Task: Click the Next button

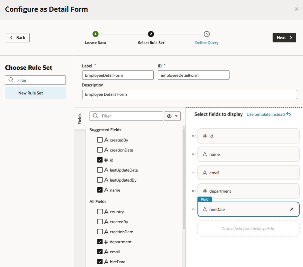Action: [x=284, y=38]
